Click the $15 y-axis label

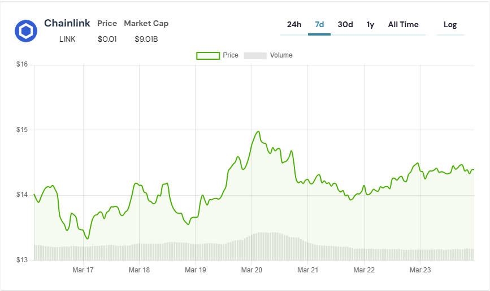(x=22, y=130)
